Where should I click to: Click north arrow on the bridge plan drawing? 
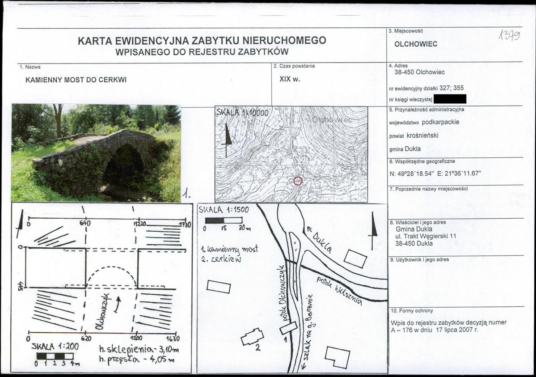pos(20,224)
